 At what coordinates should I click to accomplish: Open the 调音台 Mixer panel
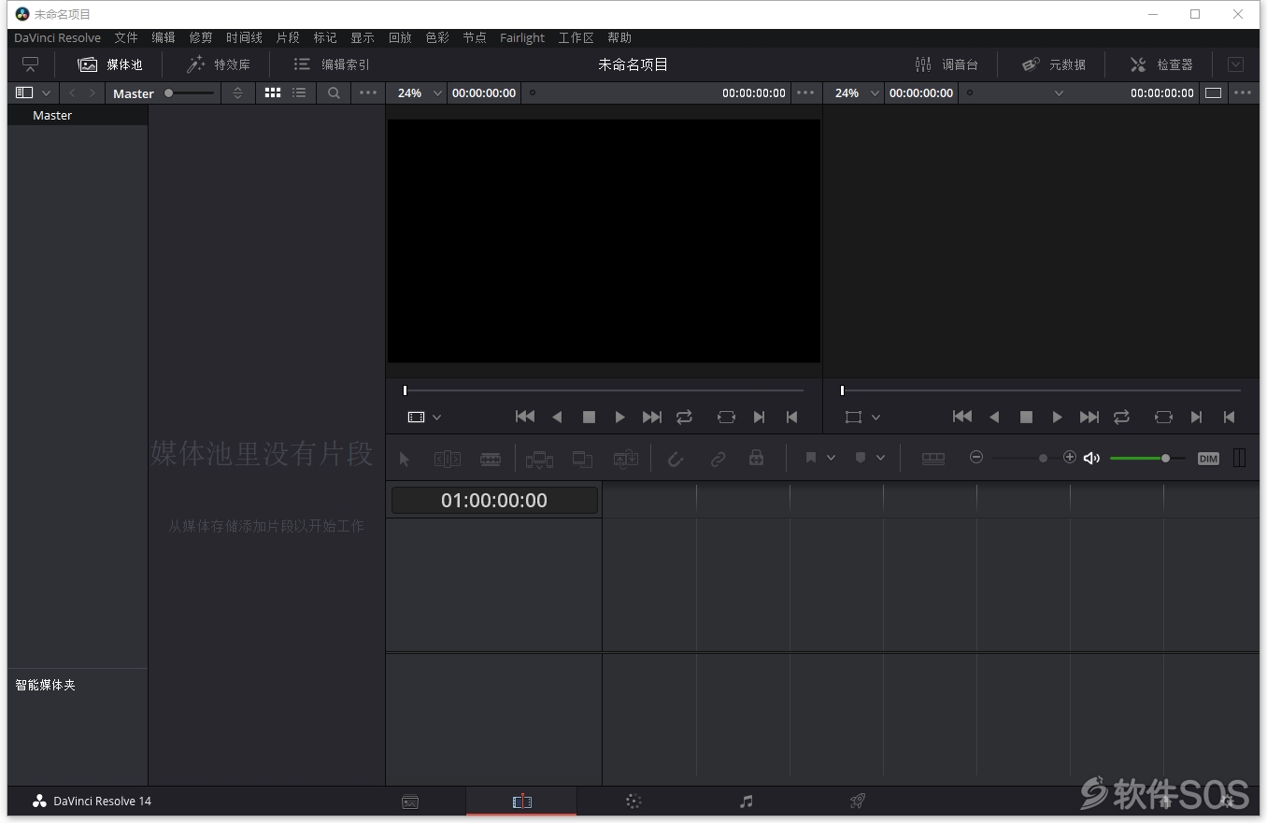947,64
